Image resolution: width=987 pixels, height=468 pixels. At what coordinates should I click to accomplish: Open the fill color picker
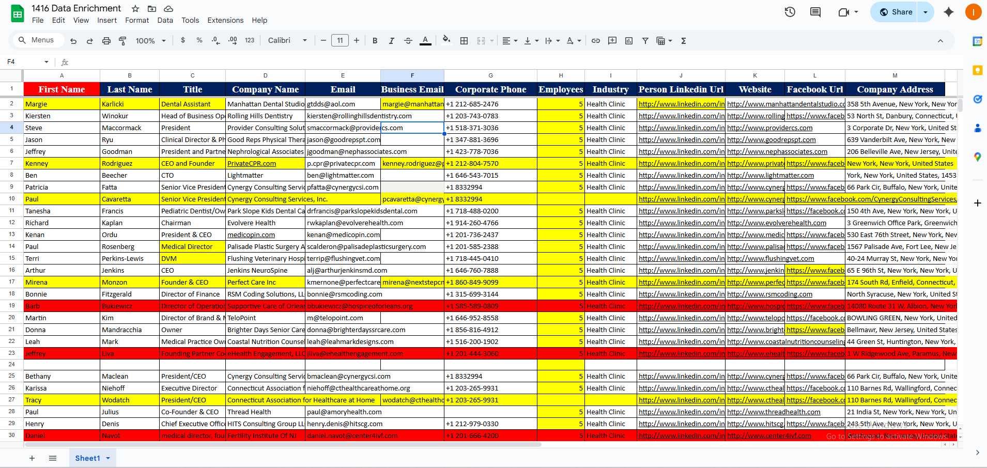pyautogui.click(x=446, y=40)
